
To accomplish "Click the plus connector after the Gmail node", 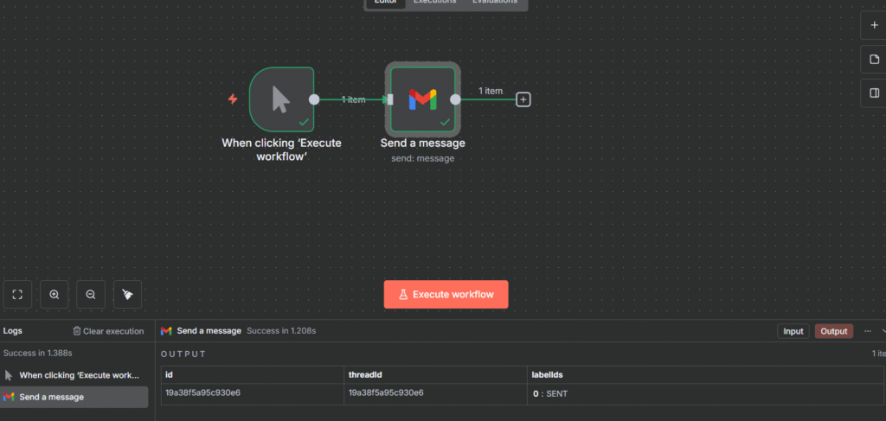I will [x=523, y=99].
